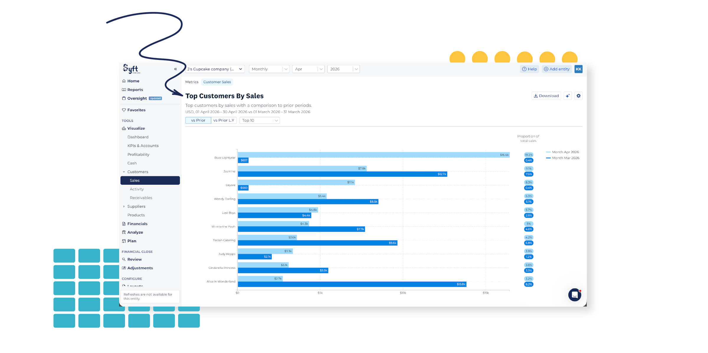Click the Updated badge next to Oversight
708x353 pixels.
pos(155,98)
